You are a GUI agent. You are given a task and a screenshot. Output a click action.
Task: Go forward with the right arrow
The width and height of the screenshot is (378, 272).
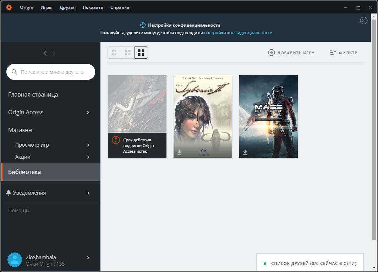[54, 53]
